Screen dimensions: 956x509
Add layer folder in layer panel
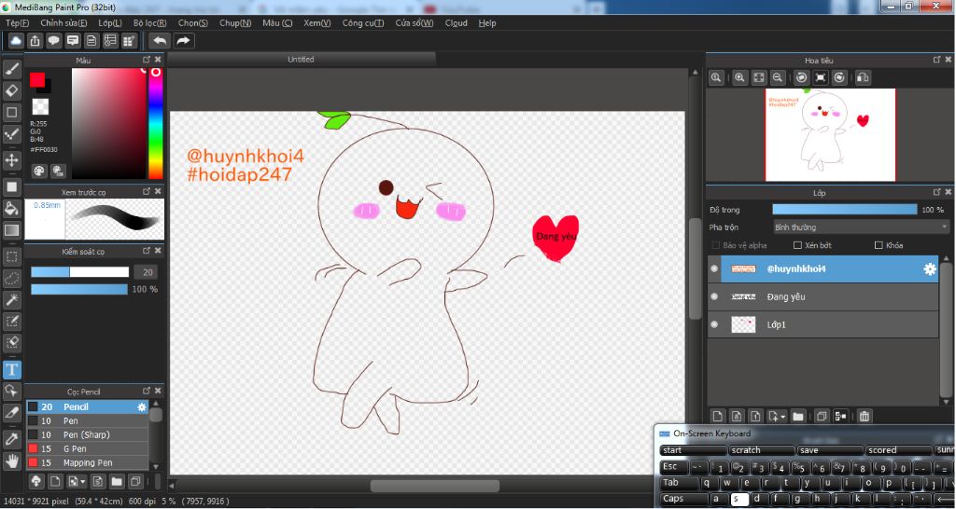[798, 417]
